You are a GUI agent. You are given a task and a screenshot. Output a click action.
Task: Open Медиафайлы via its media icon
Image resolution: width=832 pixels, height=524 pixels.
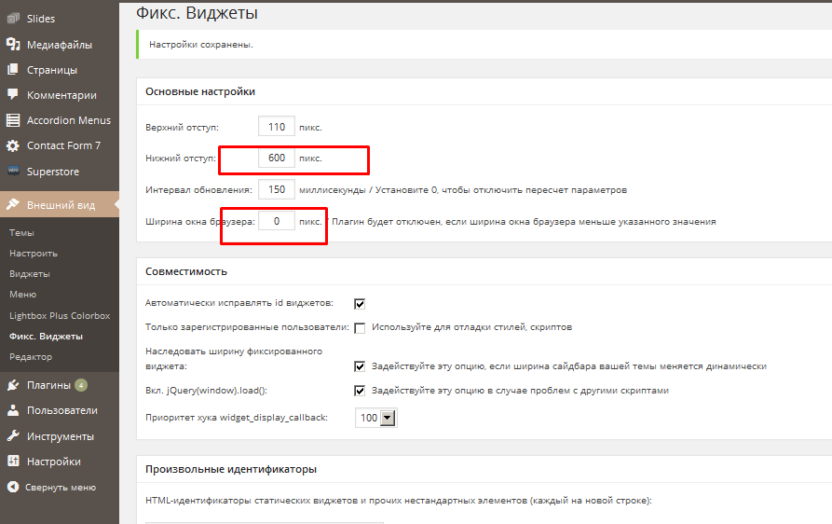(13, 44)
